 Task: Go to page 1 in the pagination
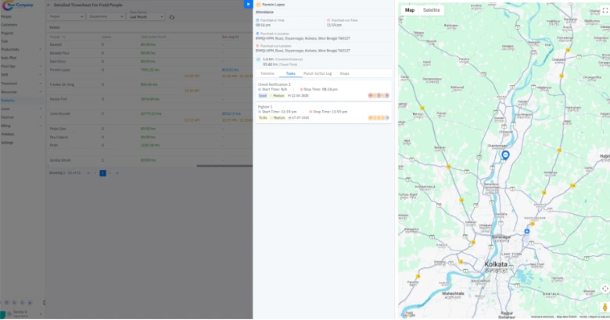[x=102, y=172]
